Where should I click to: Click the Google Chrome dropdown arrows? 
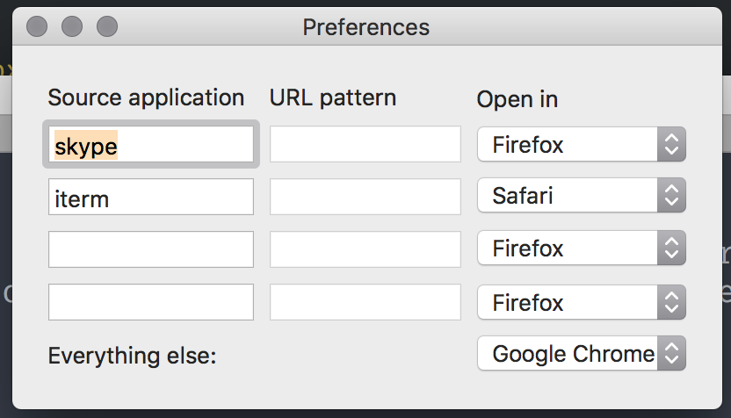(x=671, y=354)
